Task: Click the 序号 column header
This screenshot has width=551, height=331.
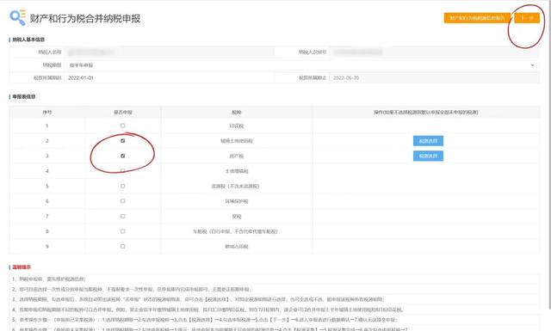Action: pyautogui.click(x=47, y=113)
